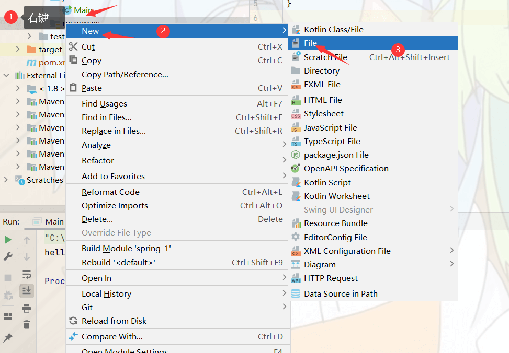
Task: Click the HTTP Request API icon
Action: 296,278
